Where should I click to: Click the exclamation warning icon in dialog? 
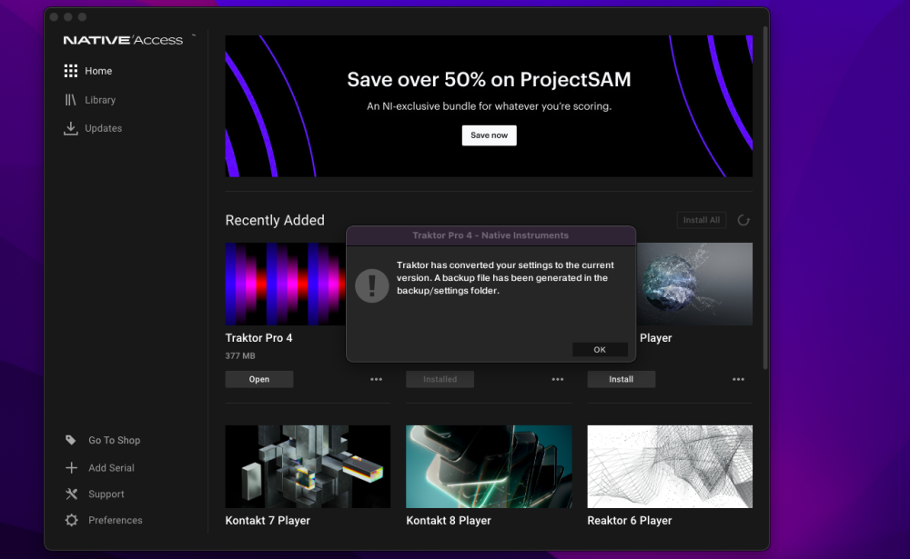(x=372, y=285)
